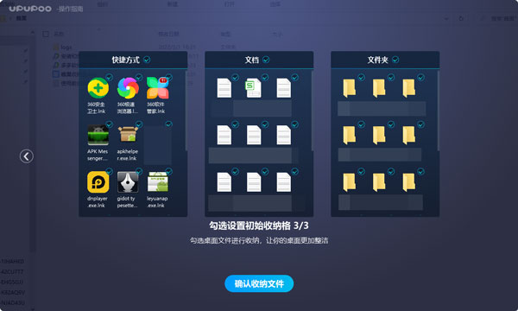
Task: Select the gidot typesetter pen icon
Action: tap(128, 182)
